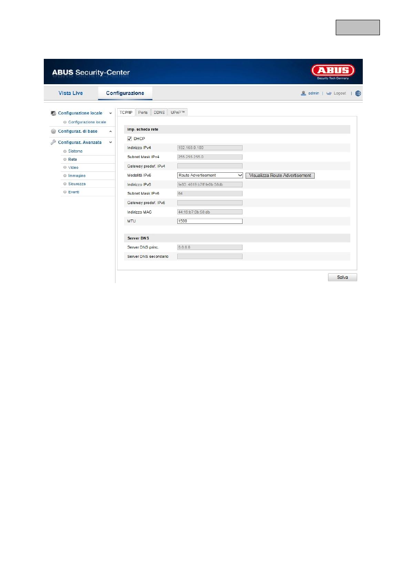This screenshot has width=410, height=580.
Task: Open the DDNS tab
Action: click(159, 113)
